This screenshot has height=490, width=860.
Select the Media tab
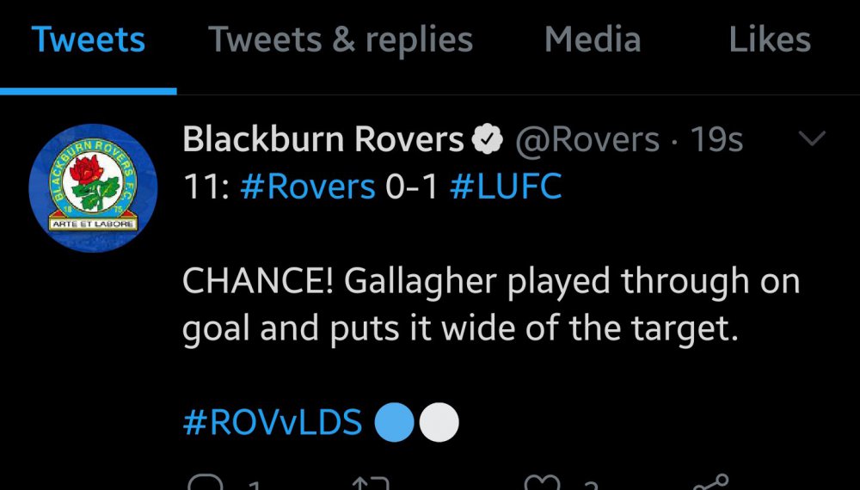point(592,40)
